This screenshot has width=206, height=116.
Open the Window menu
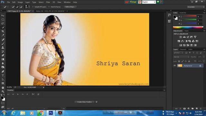pyautogui.click(x=67, y=2)
